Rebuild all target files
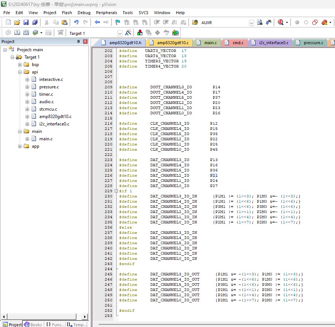 [26, 33]
